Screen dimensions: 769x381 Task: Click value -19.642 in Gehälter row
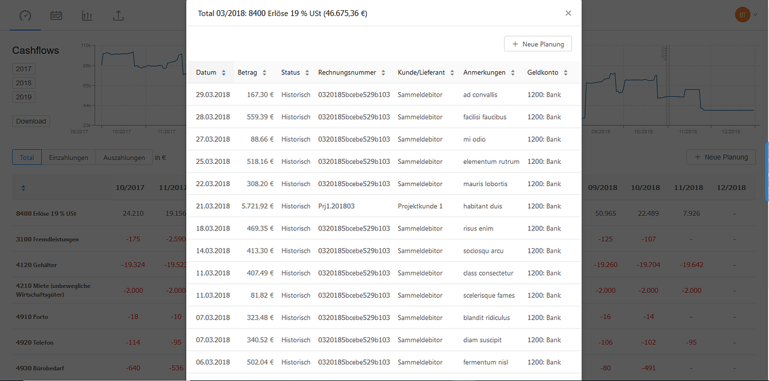[x=691, y=265]
